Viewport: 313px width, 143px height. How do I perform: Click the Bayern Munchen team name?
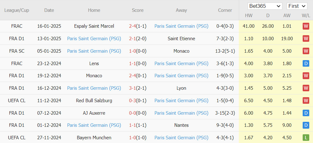point(94,138)
